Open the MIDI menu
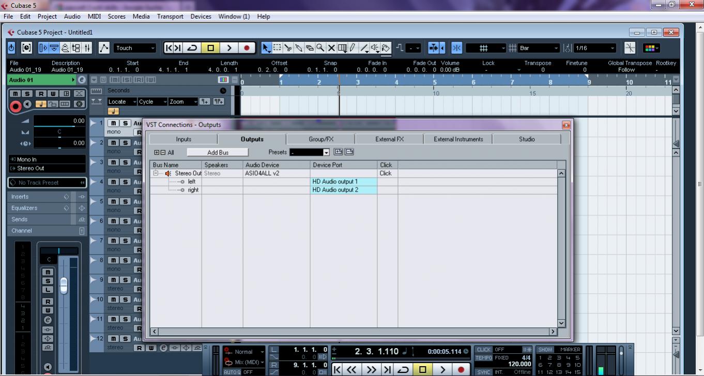This screenshot has height=376, width=704. (x=94, y=17)
